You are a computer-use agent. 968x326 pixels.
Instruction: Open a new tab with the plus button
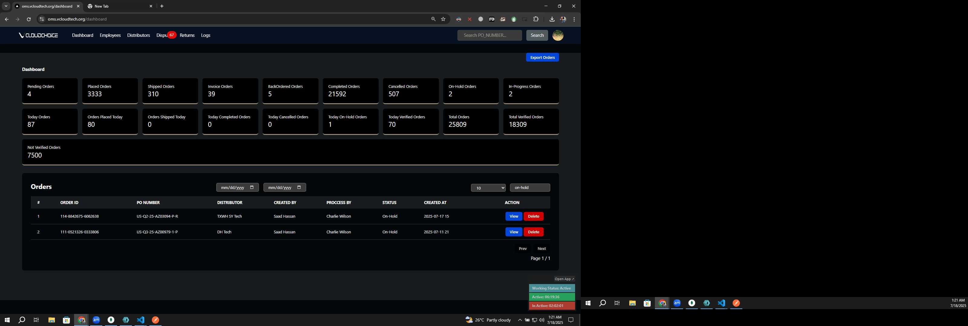coord(162,6)
